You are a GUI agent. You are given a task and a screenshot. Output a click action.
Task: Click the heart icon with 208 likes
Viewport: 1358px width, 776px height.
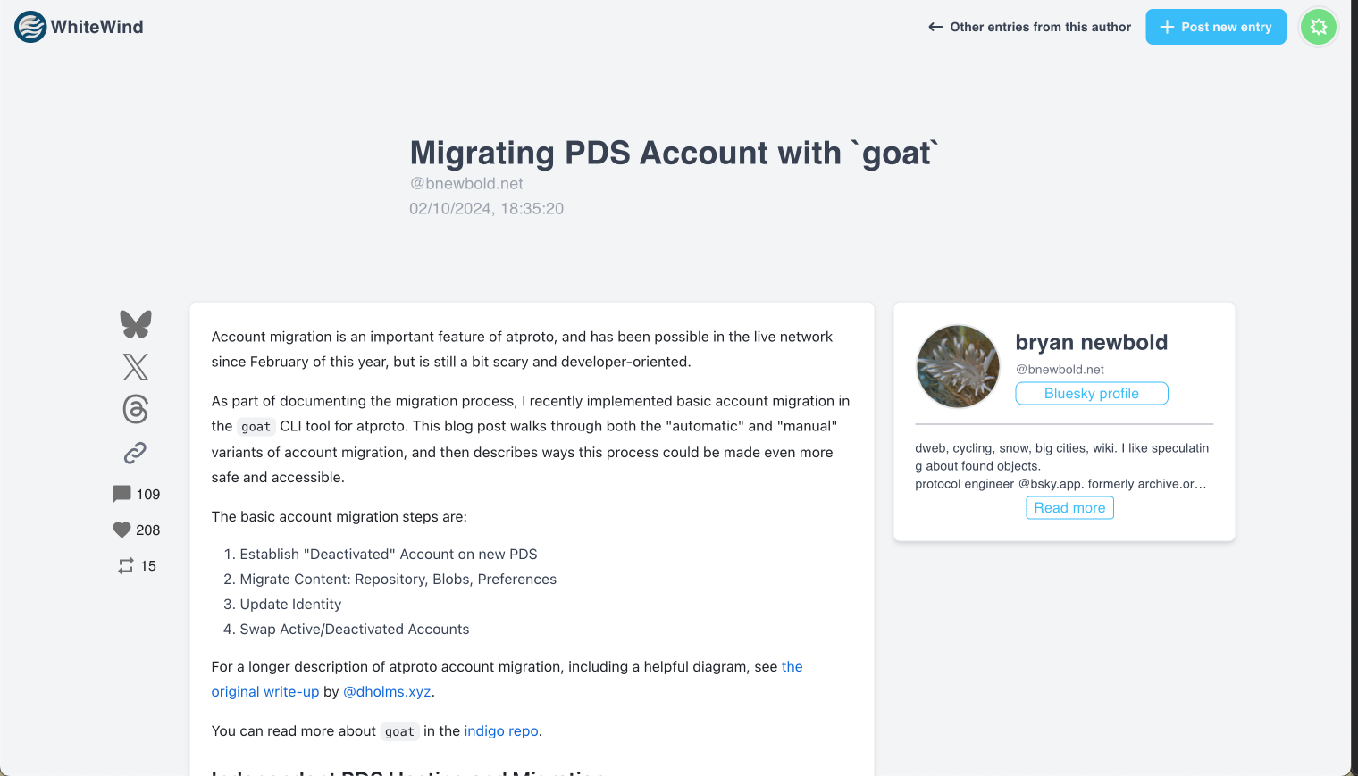tap(122, 530)
